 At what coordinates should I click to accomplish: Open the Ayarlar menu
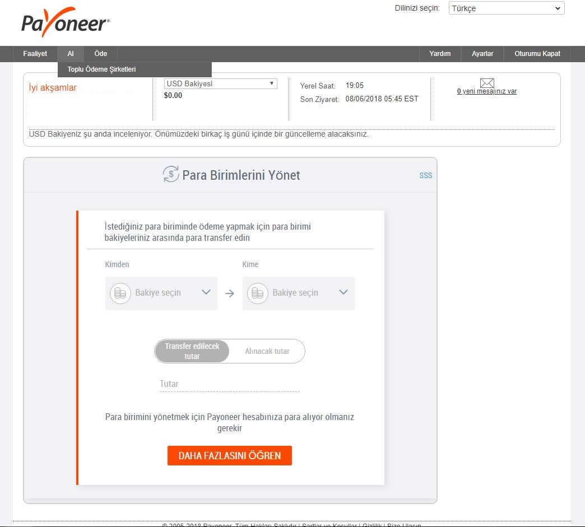[482, 54]
